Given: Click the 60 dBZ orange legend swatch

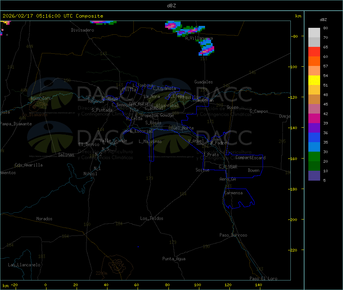Looking at the screenshot, I should click(x=314, y=61).
